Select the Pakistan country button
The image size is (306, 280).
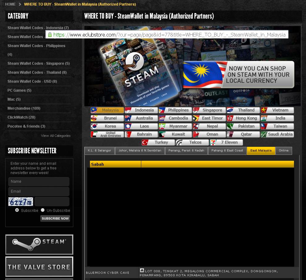point(243,126)
